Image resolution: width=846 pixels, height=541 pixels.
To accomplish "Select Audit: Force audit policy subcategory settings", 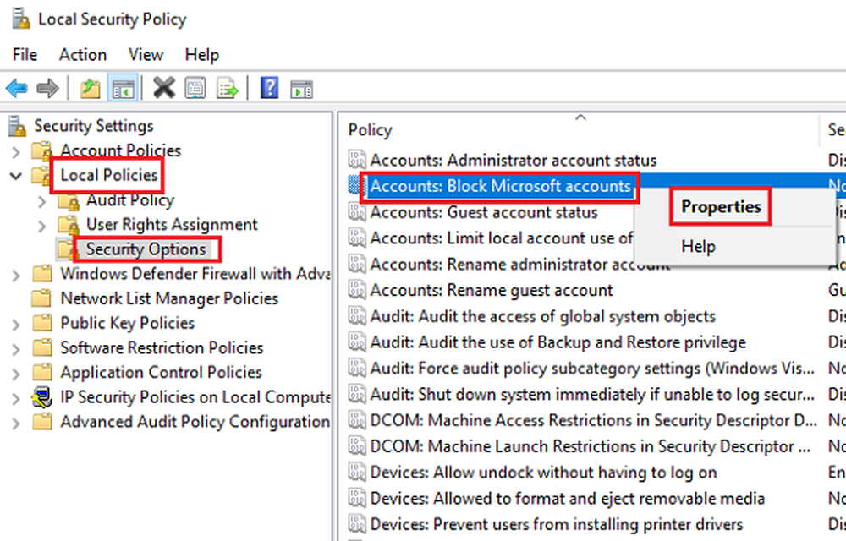I will click(x=592, y=369).
